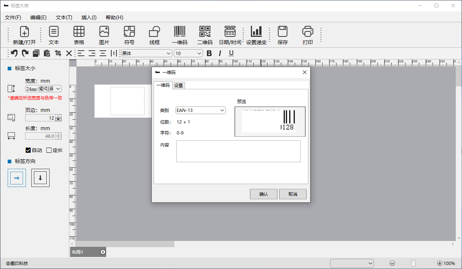Image resolution: width=462 pixels, height=269 pixels.
Task: Click the 内容 content text field
Action: (238, 151)
